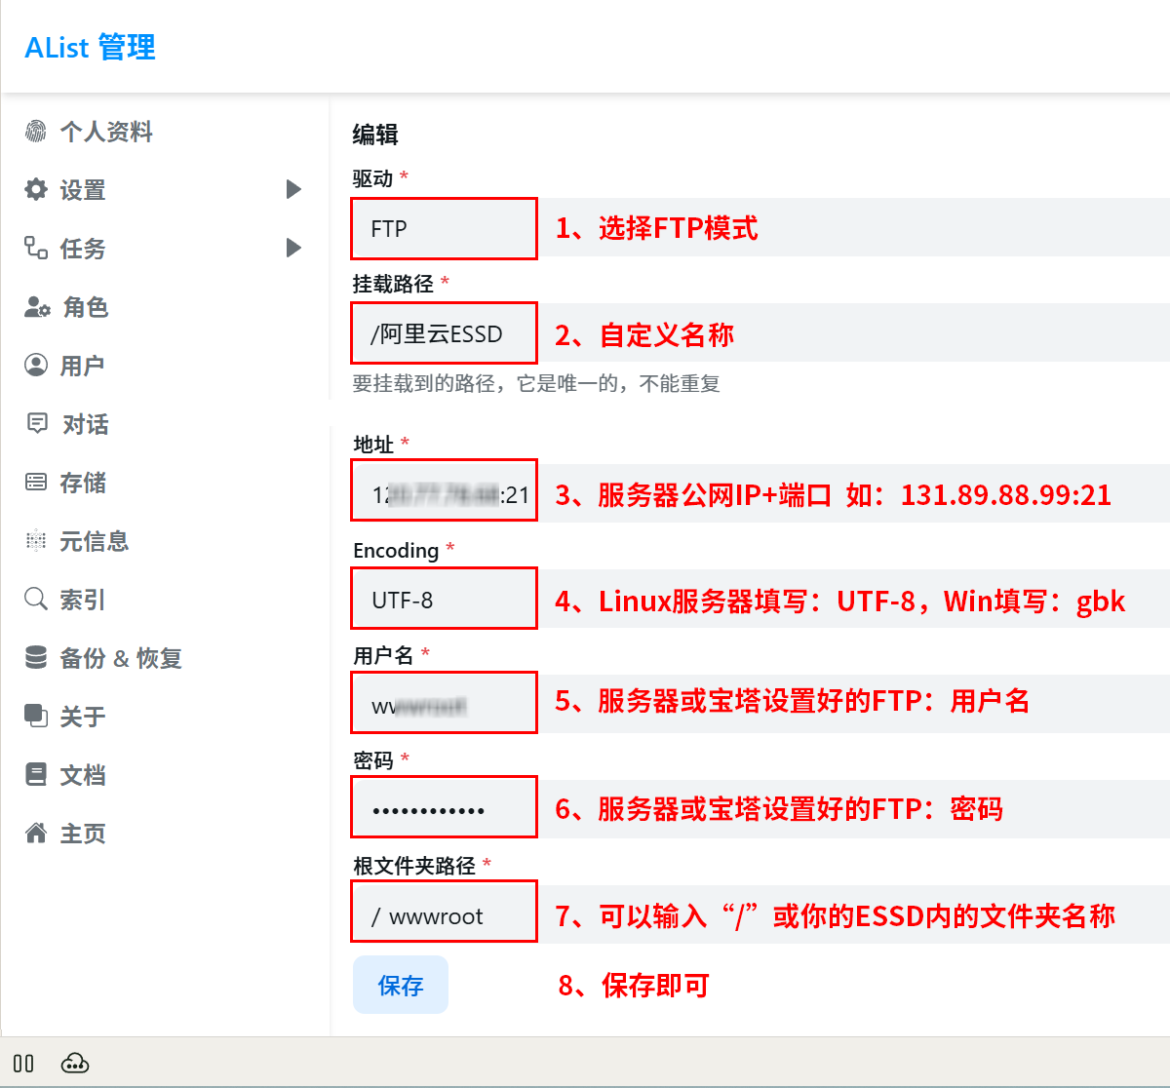The height and width of the screenshot is (1088, 1170).
Task: Open the 元信息 menu item
Action: coord(94,541)
